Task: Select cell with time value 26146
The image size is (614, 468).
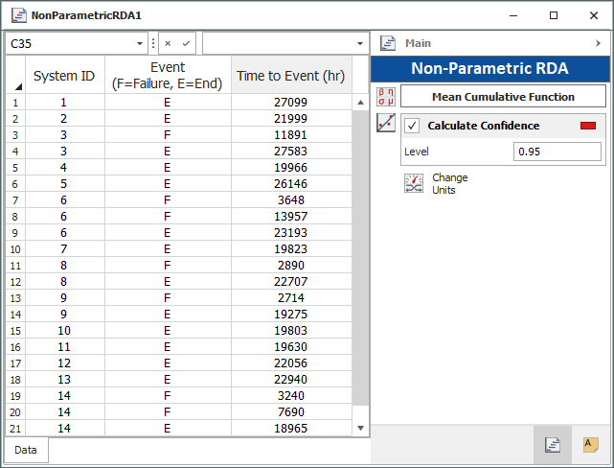Action: (x=291, y=184)
